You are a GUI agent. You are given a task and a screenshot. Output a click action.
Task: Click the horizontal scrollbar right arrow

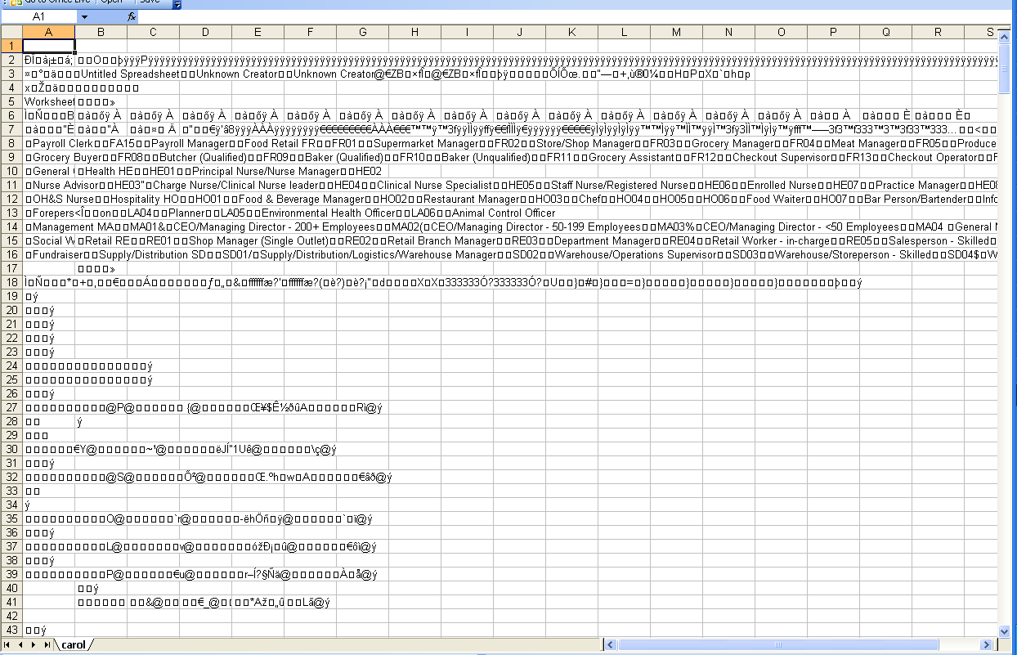[987, 645]
